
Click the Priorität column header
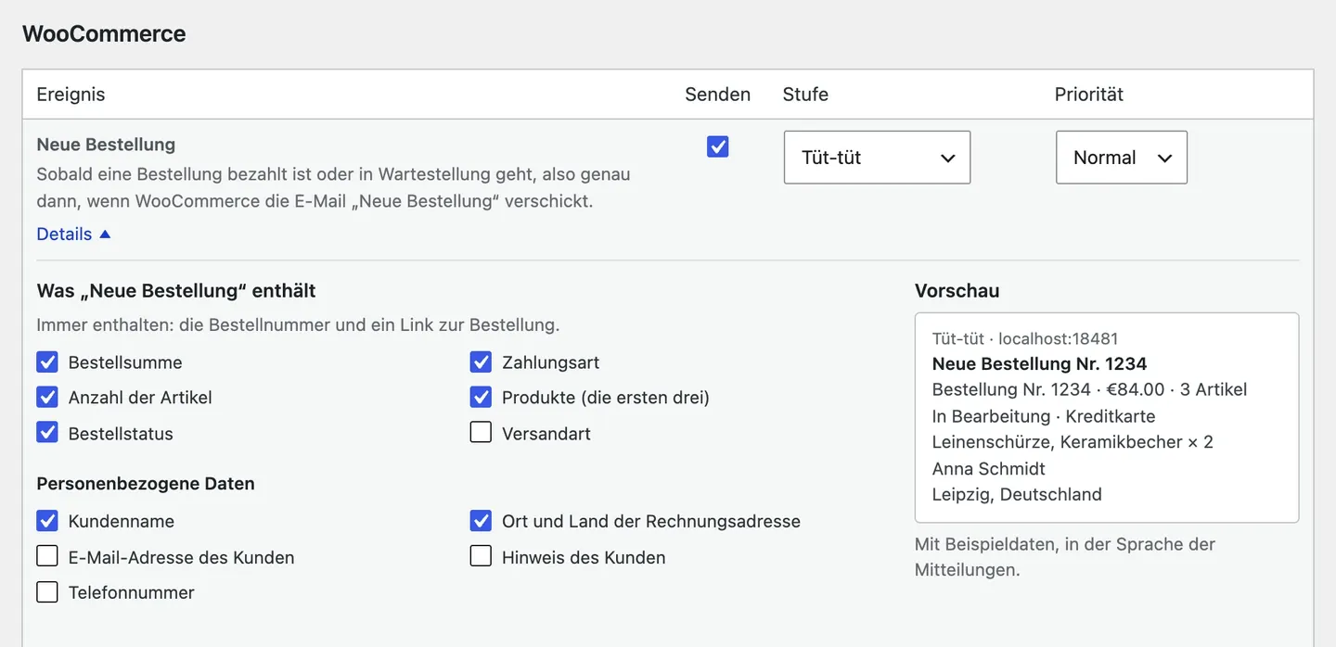pos(1089,95)
